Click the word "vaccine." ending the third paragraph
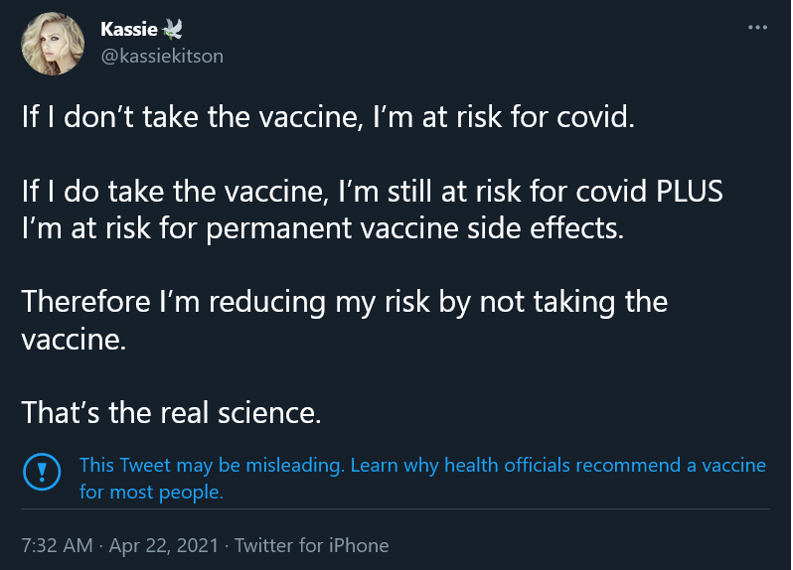Viewport: 793px width, 570px height. [x=75, y=339]
